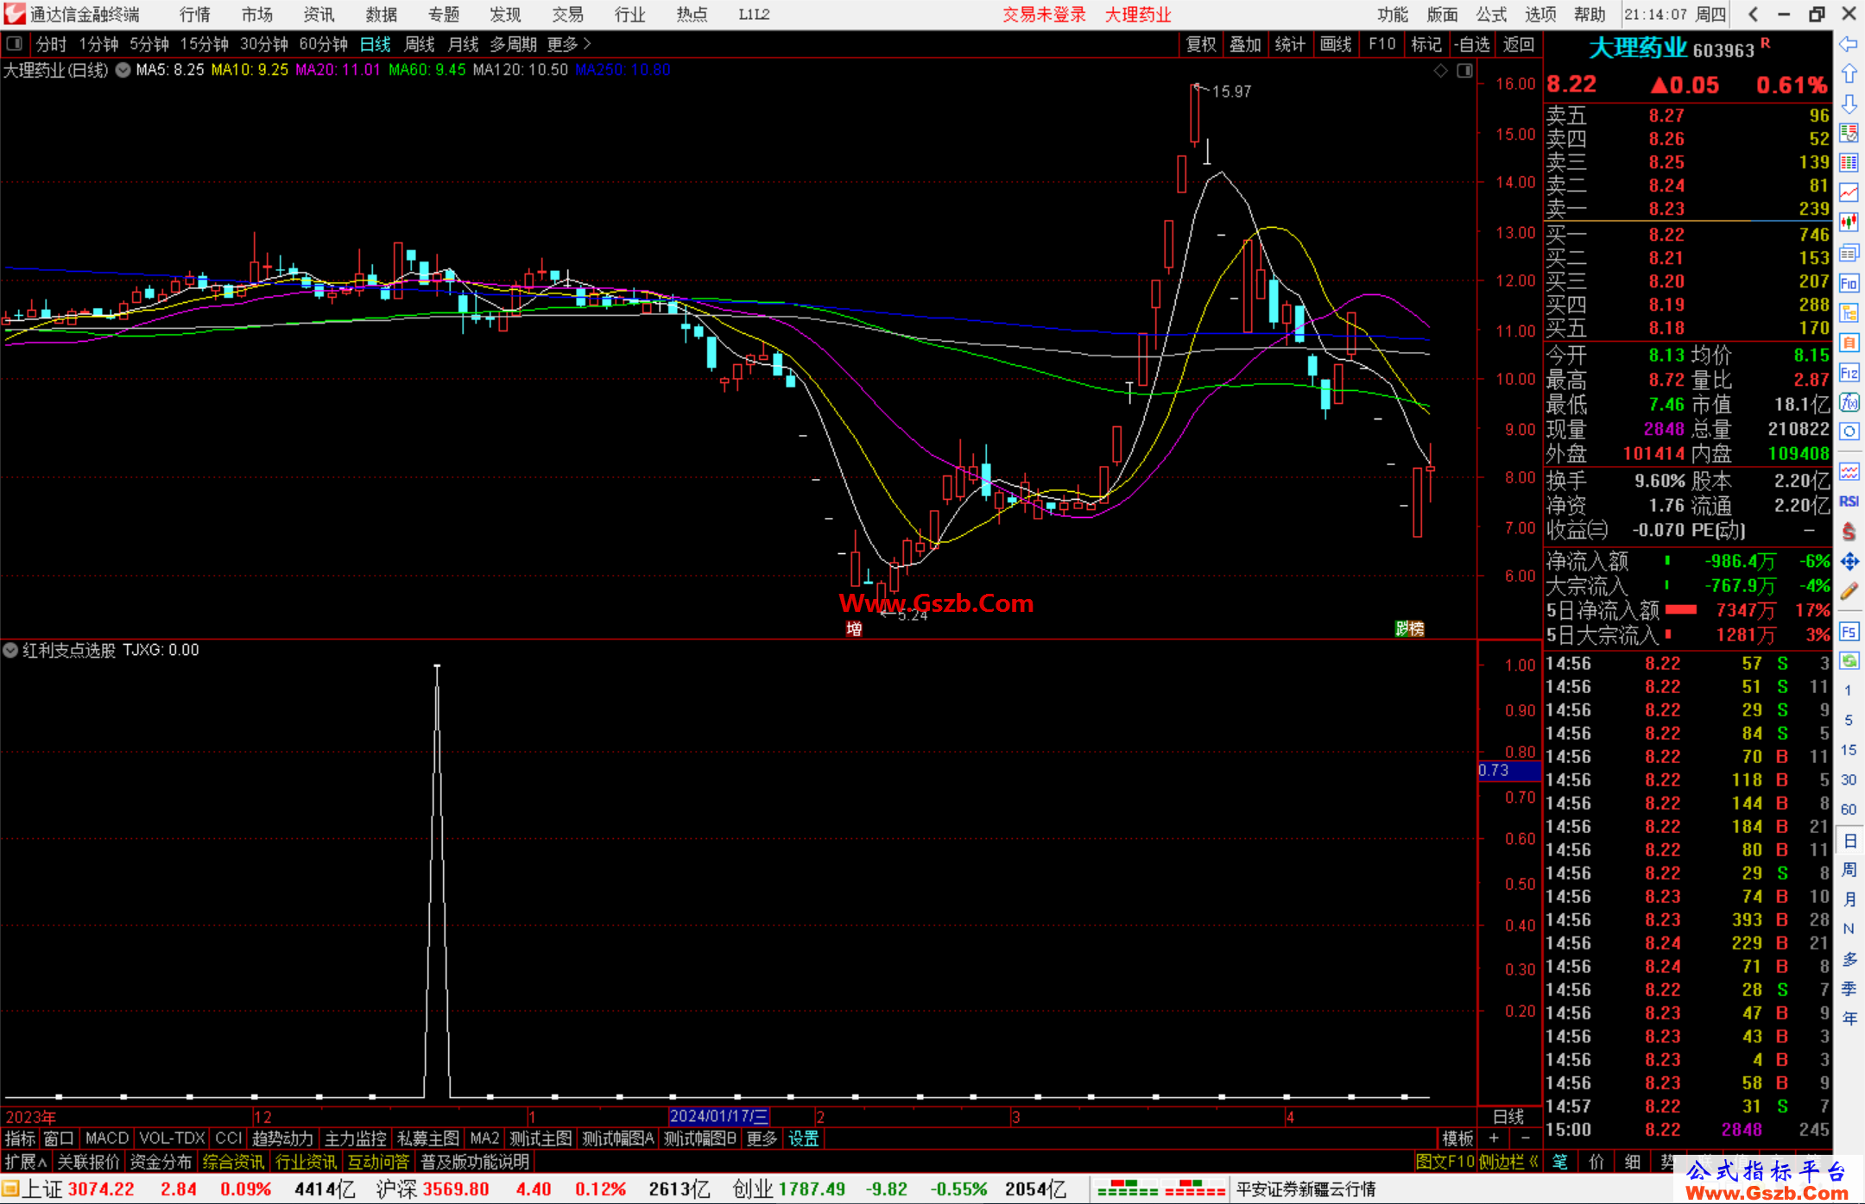Screen dimensions: 1865x1204
Task: Open the 模板 template dropdown
Action: pyautogui.click(x=1457, y=1138)
